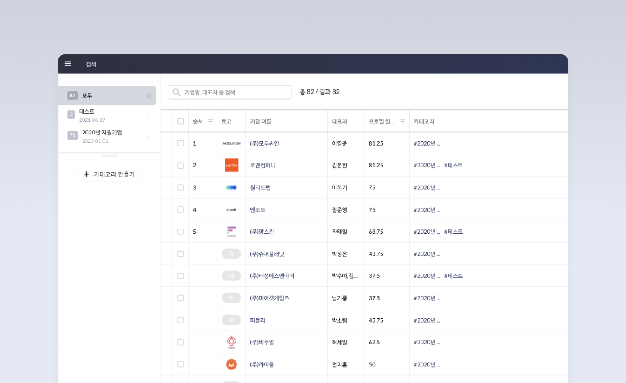Screen dimensions: 626x383
Task: Click the filter icon in 순서 column
Action: click(x=210, y=122)
